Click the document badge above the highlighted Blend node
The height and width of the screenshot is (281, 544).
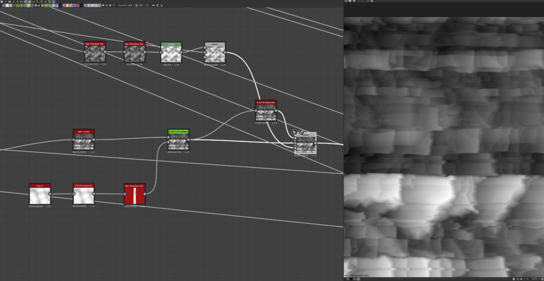coord(294,132)
